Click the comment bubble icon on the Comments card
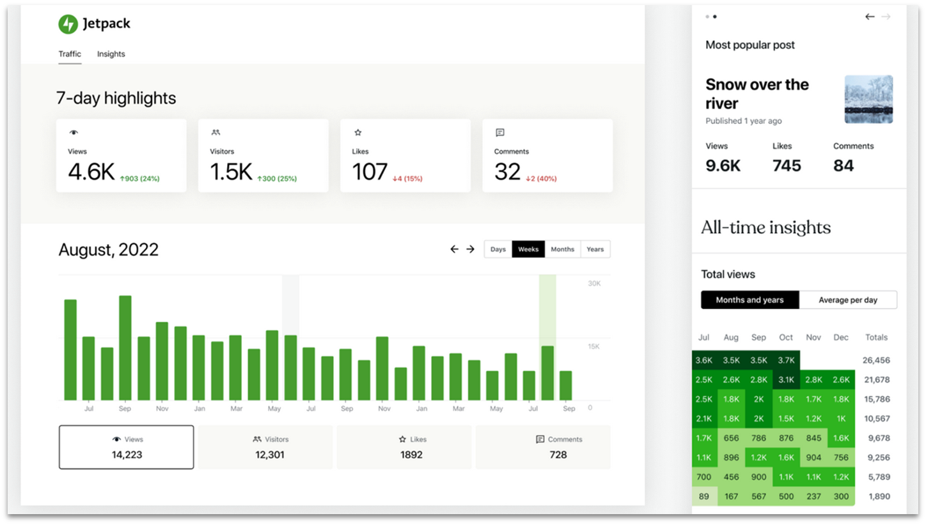This screenshot has height=525, width=926. click(x=499, y=132)
